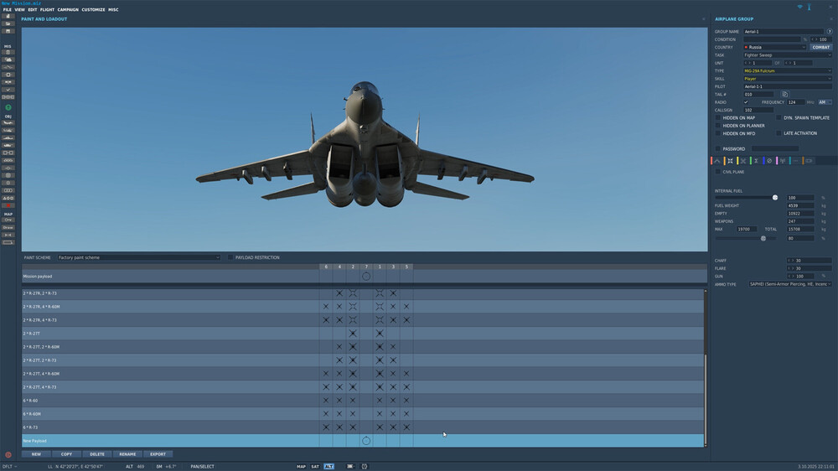Open the weather cloud icon
This screenshot has height=471, width=838.
pos(8,60)
